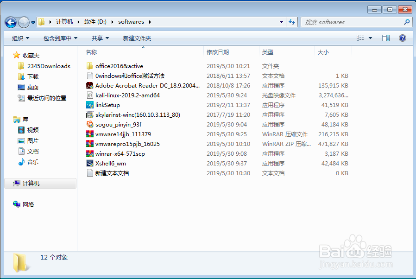
Task: Sort by the 大小 column header
Action: [323, 52]
